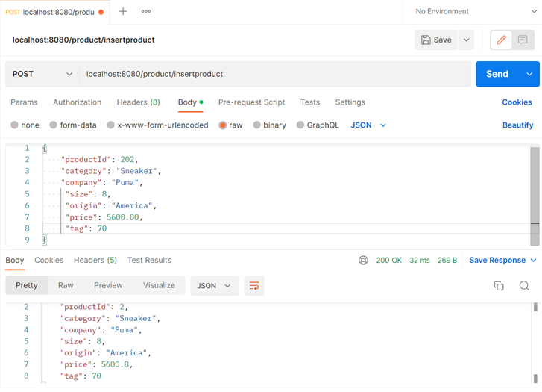
Task: Open the request body JSON format dropdown
Action: pyautogui.click(x=368, y=125)
